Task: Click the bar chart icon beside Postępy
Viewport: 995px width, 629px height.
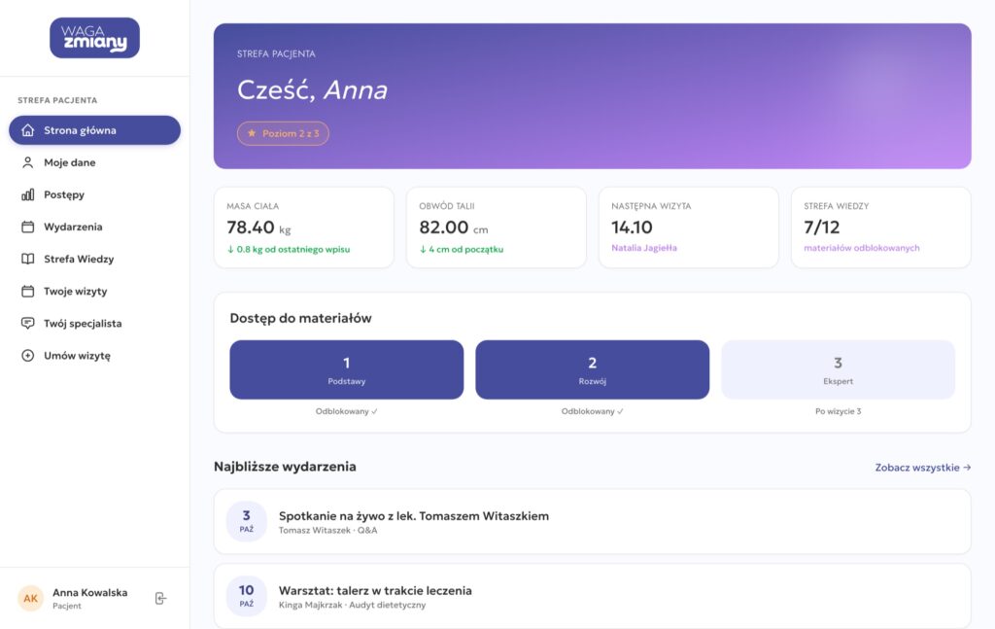Action: click(28, 194)
